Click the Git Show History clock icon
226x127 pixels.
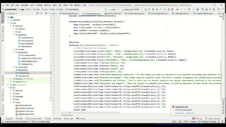pyautogui.click(x=189, y=10)
